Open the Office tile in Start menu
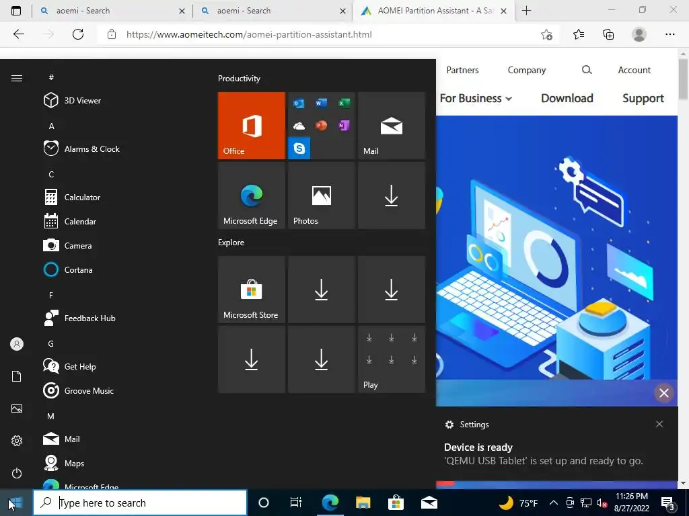 tap(252, 126)
